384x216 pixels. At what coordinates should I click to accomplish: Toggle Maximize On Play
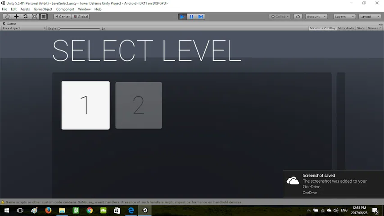point(322,28)
